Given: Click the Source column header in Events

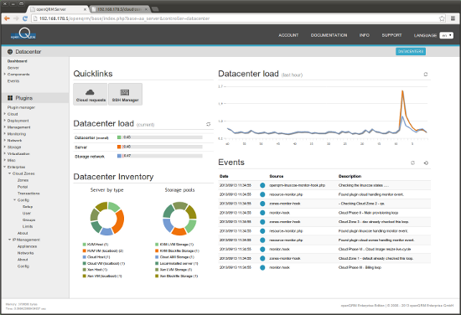Looking at the screenshot, I should coord(276,176).
